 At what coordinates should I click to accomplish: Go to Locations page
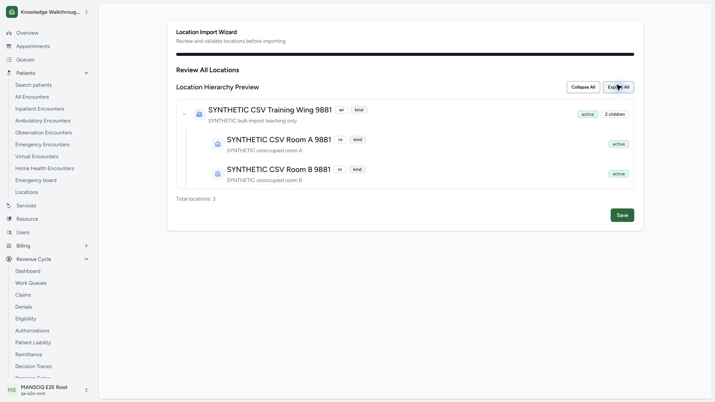(26, 192)
